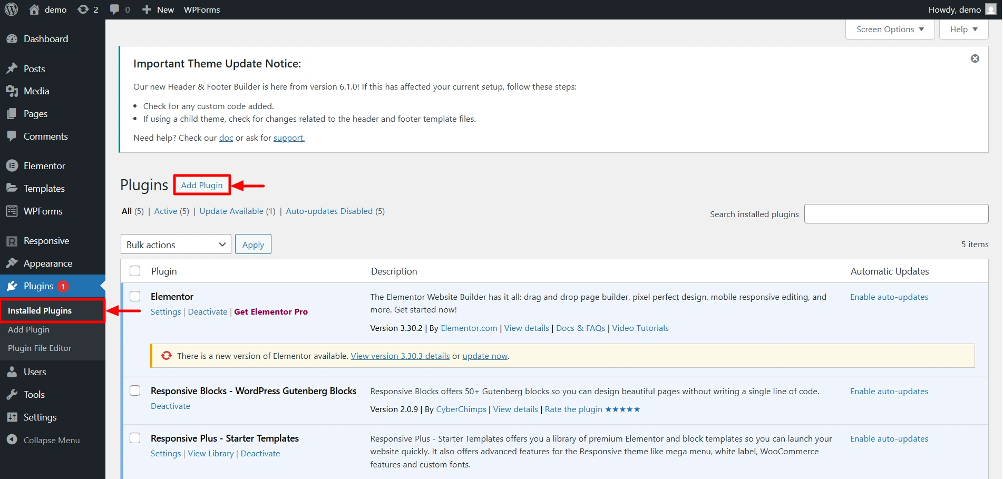Open the Dashboard gauge icon
Viewport: 1003px width, 479px height.
pos(12,38)
